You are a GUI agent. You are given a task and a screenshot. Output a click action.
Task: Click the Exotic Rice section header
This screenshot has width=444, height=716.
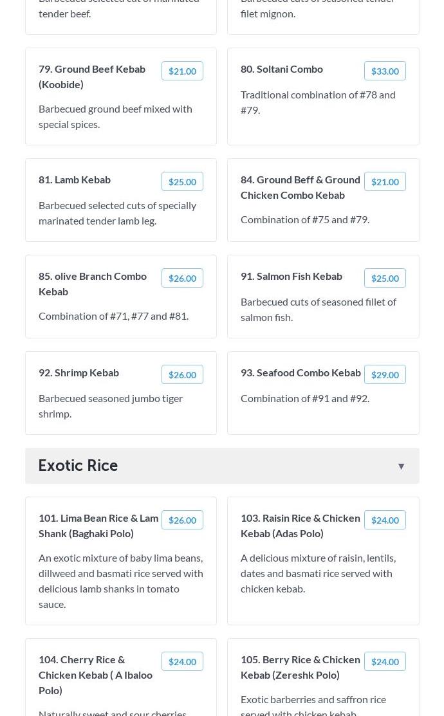pyautogui.click(x=79, y=465)
